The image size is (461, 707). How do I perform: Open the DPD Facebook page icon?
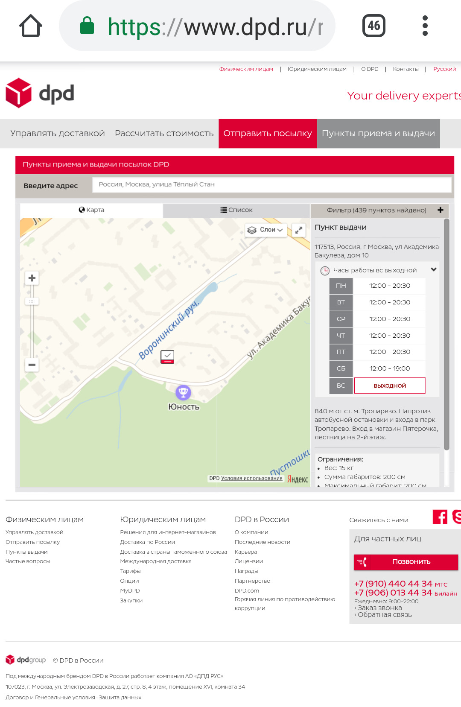point(440,517)
